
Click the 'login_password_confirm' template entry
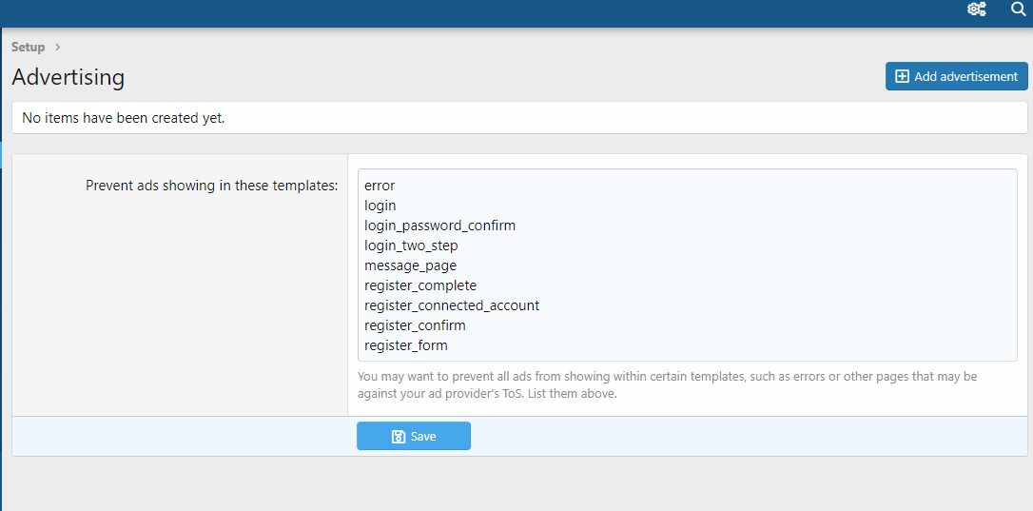[439, 226]
